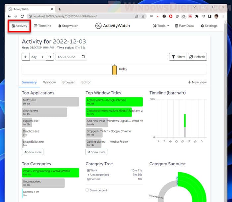
Task: Open the Filters button
Action: 178,57
